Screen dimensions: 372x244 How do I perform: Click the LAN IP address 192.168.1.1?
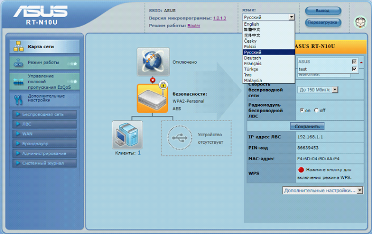point(310,137)
